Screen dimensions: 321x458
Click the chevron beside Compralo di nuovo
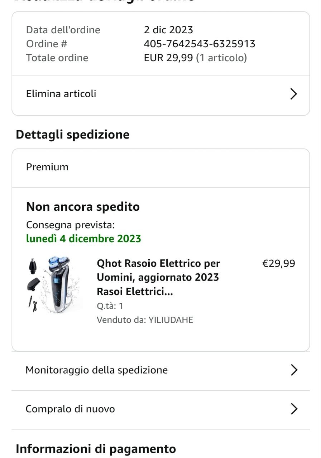(294, 409)
